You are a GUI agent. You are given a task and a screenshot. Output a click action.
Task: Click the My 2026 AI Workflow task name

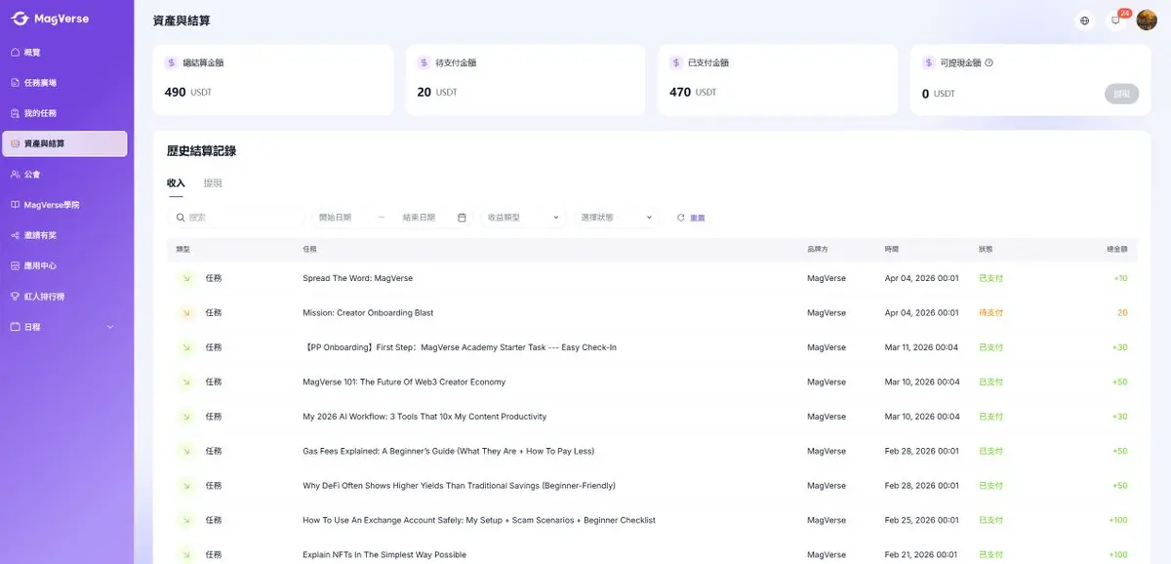424,417
